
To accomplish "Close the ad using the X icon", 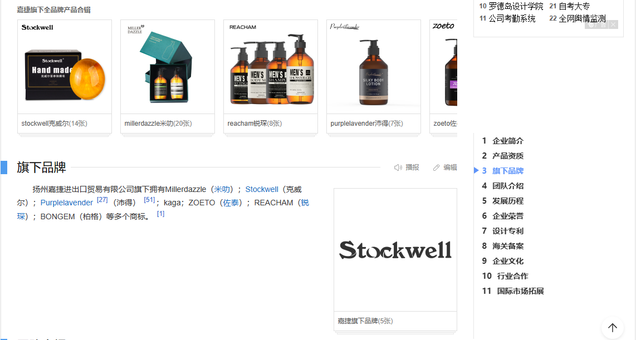I will (613, 24).
